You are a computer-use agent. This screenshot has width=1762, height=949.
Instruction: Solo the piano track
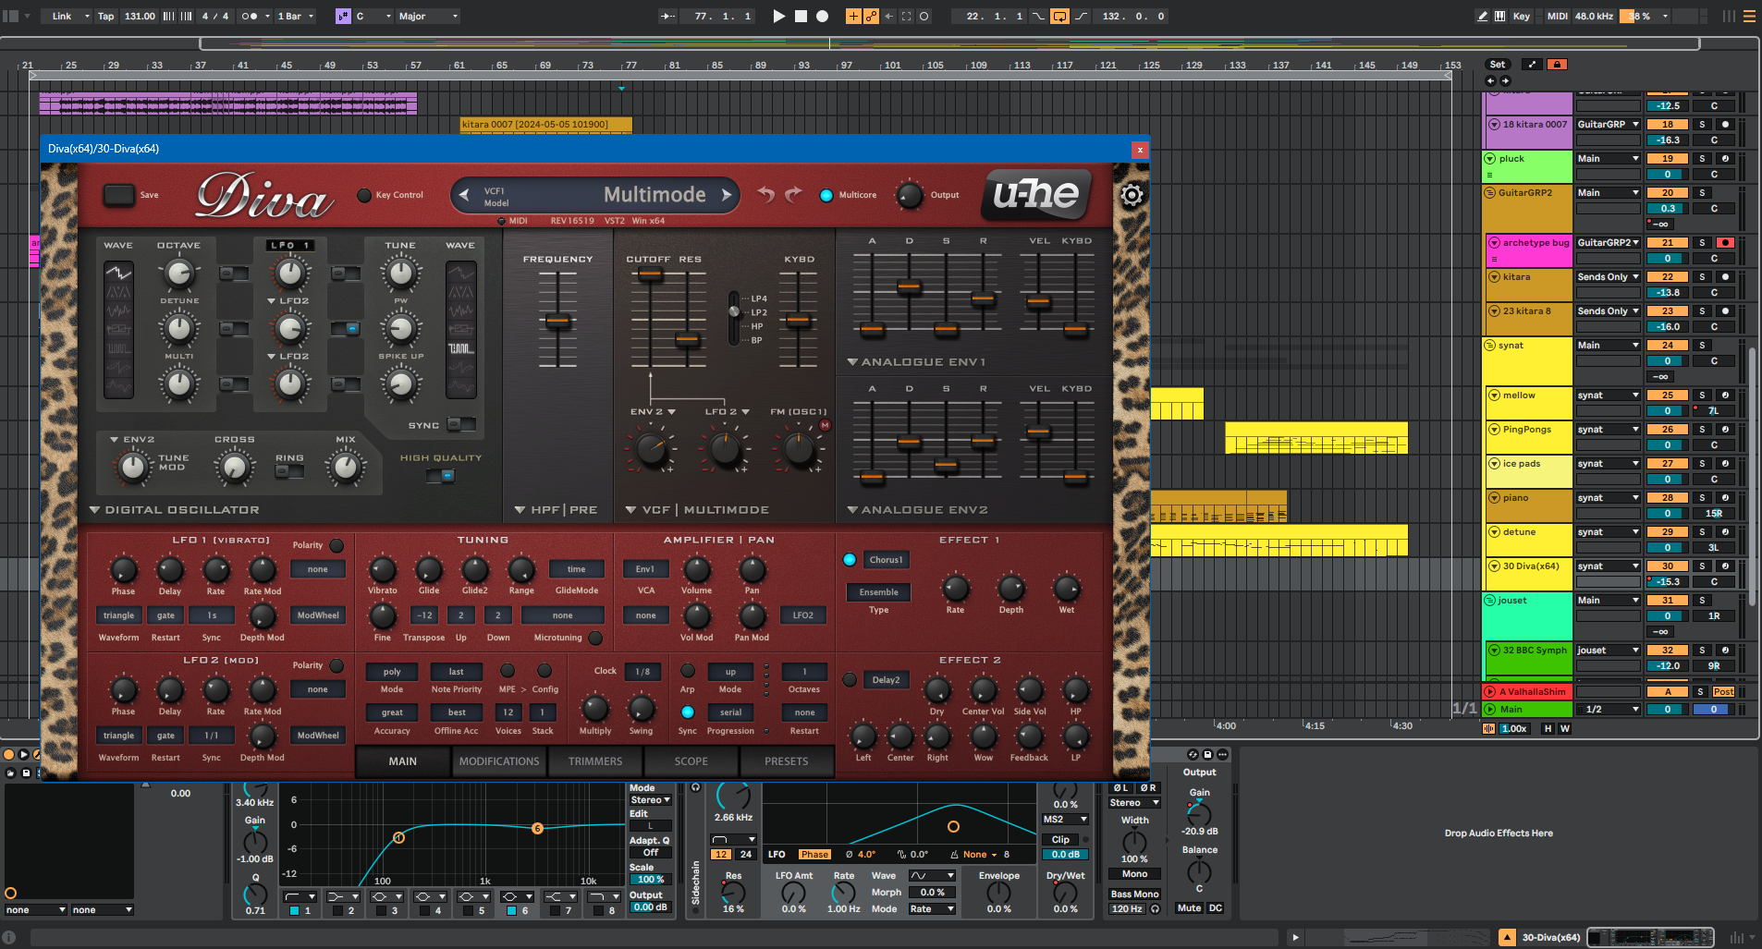1702,498
